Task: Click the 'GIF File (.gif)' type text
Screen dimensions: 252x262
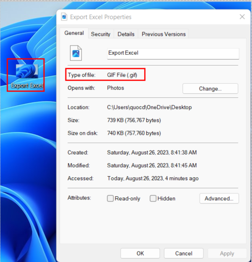Action: click(x=122, y=75)
